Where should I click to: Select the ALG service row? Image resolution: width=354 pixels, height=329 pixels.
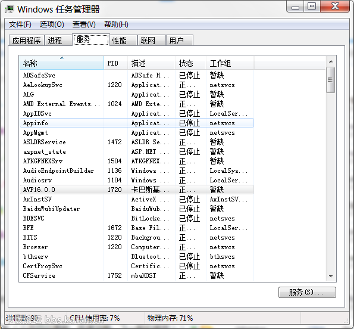pyautogui.click(x=137, y=94)
